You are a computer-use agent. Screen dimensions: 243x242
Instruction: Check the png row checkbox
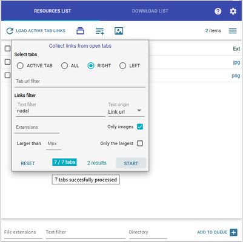click(x=7, y=75)
